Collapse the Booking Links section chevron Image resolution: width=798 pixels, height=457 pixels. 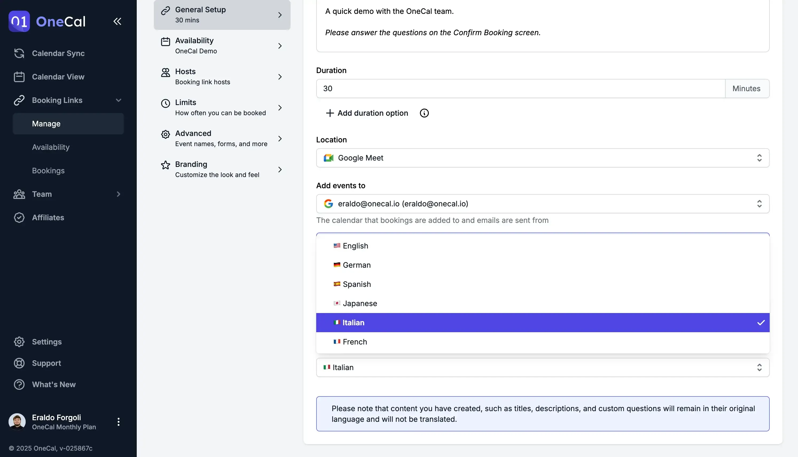[119, 100]
